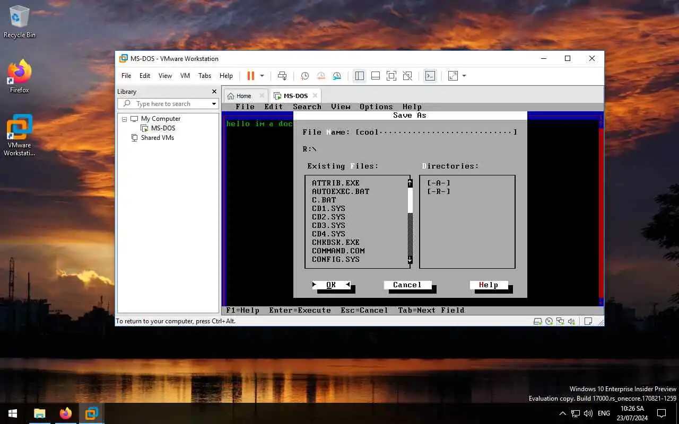Select CONFIG.SYS in the file list
The width and height of the screenshot is (679, 424).
tap(336, 259)
